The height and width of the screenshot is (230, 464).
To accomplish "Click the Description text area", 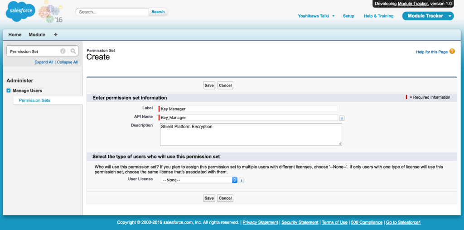I will pyautogui.click(x=251, y=134).
